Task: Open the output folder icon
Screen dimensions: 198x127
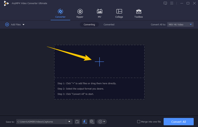Action: pos(77,122)
